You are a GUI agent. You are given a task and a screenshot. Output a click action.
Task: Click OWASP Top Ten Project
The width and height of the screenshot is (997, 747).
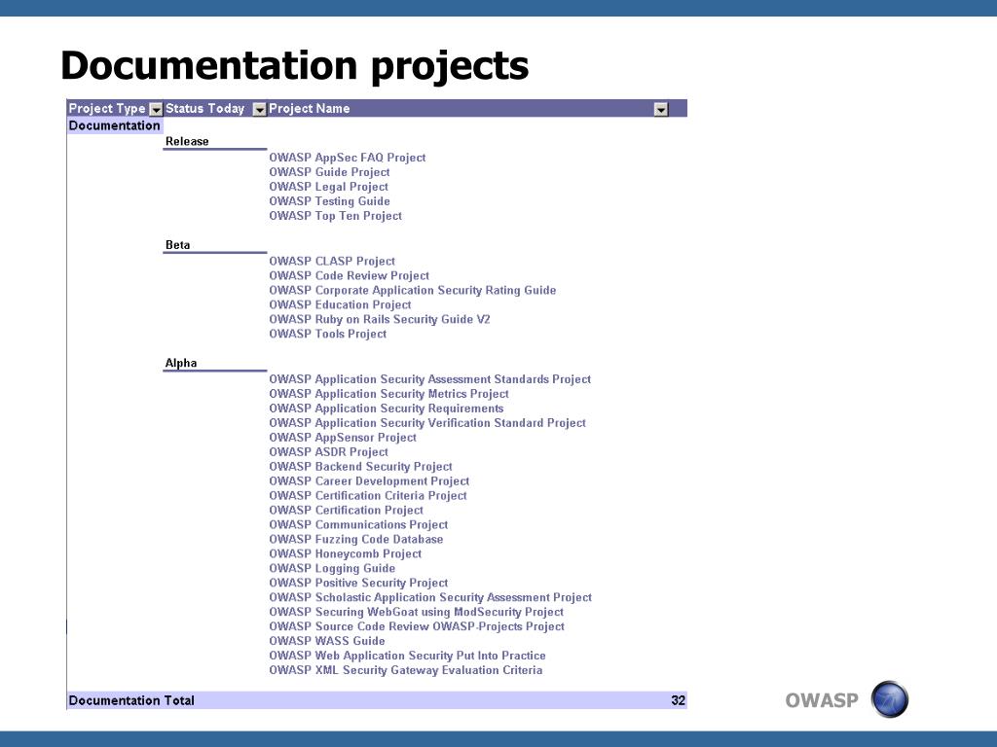pos(336,216)
